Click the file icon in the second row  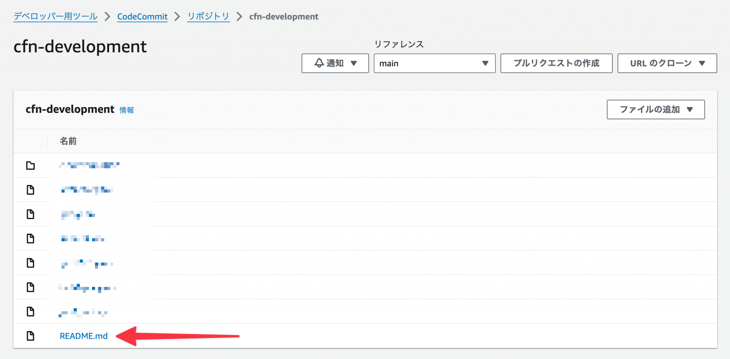pyautogui.click(x=31, y=190)
